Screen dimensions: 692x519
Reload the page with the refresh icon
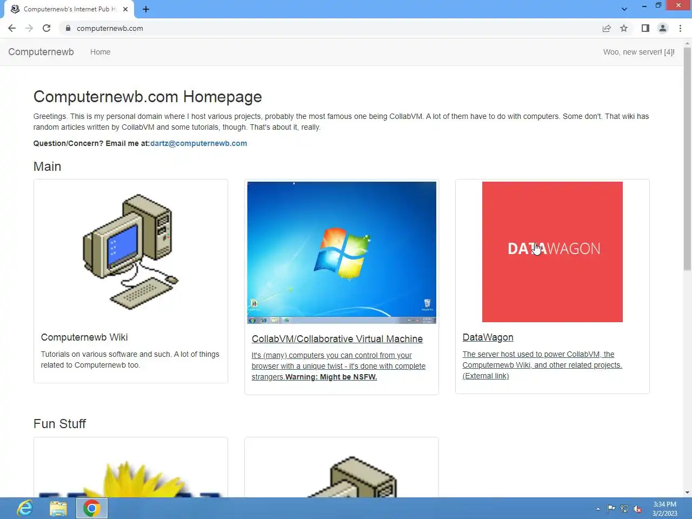46,28
